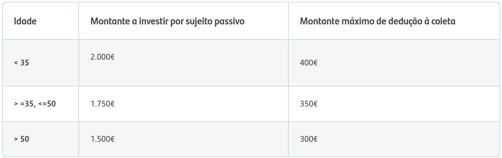
Task: Click the 400€ deduction value
Action: click(309, 63)
